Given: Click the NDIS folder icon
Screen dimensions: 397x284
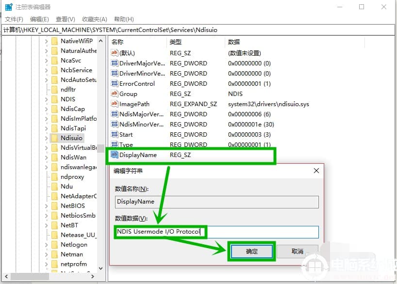Looking at the screenshot, I should click(x=54, y=99).
